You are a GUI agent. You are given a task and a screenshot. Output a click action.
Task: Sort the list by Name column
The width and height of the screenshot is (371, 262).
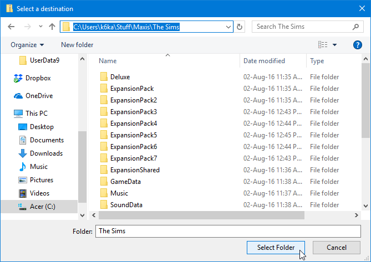coord(108,61)
